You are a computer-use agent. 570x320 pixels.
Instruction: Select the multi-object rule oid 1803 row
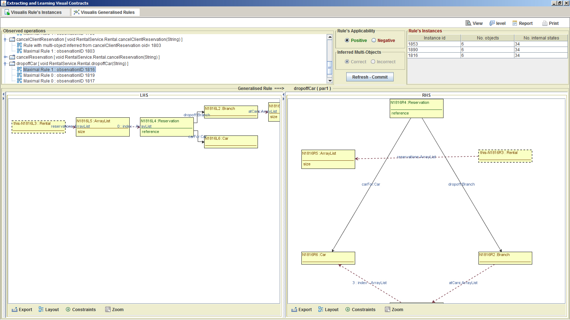point(92,45)
